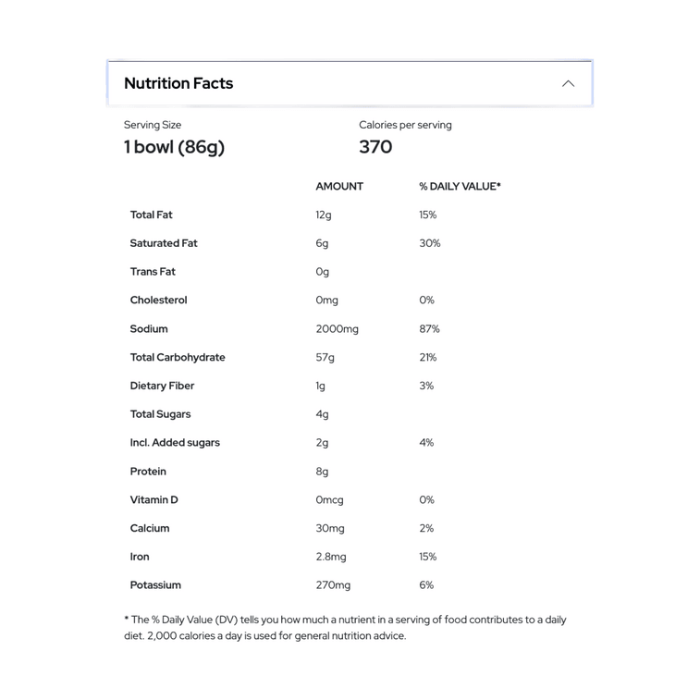Viewport: 700px width, 700px height.
Task: Click the Cholesterol row label
Action: [158, 301]
